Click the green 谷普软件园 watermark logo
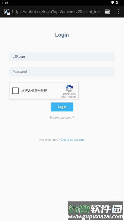 pos(95,209)
